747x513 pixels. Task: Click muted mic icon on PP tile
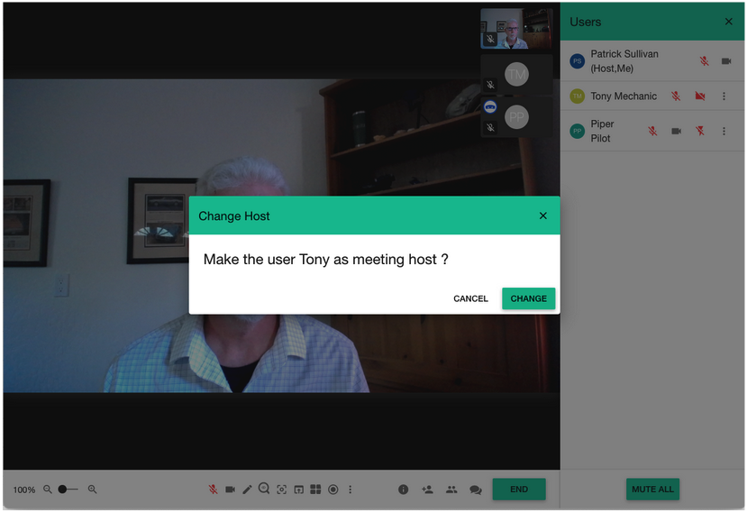click(490, 127)
